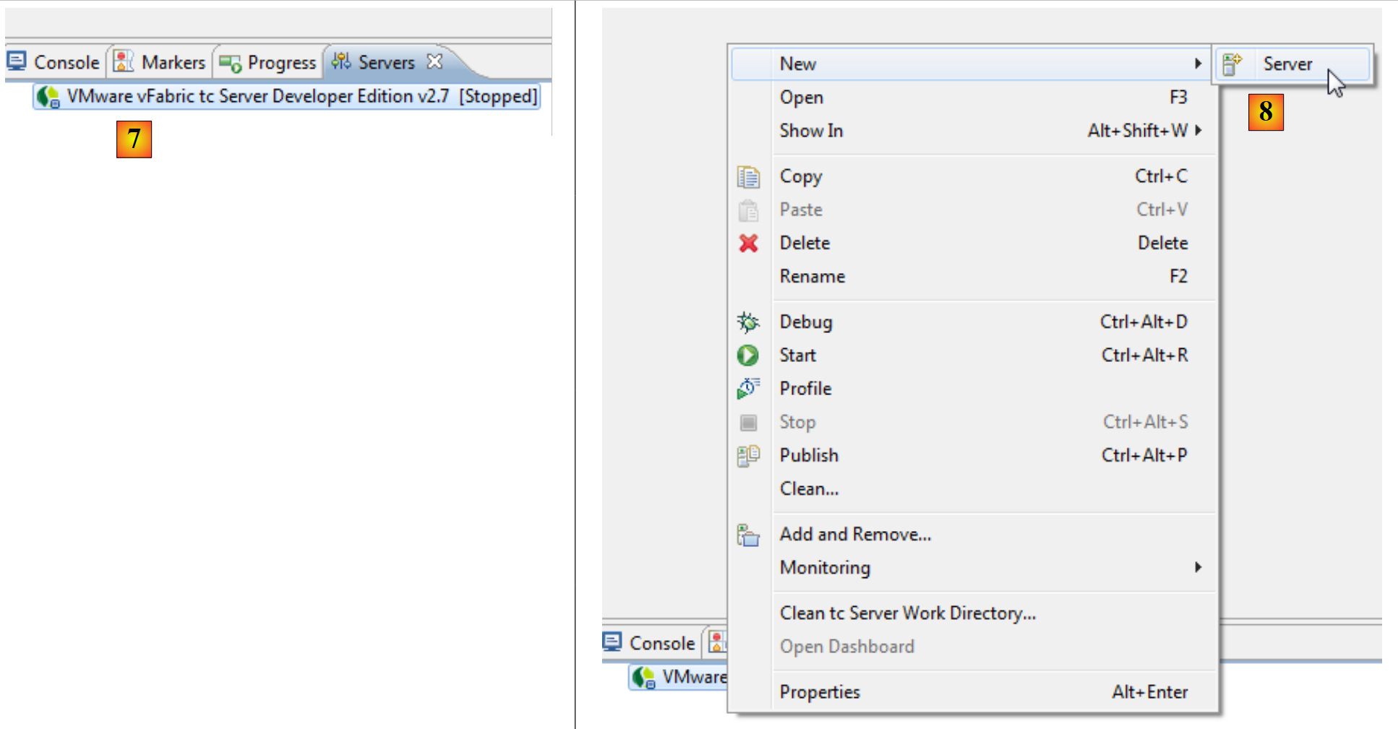
Task: Click the green Start play icon
Action: [x=748, y=355]
